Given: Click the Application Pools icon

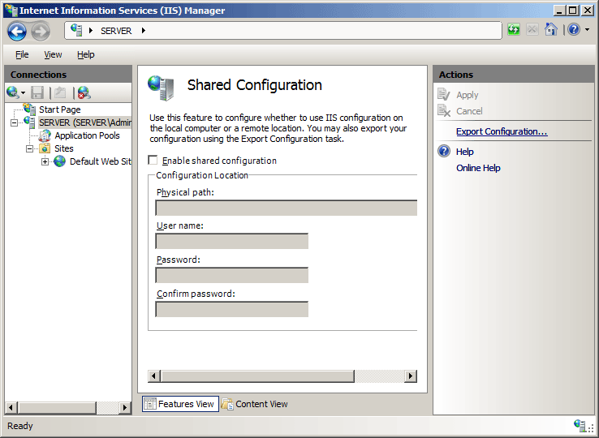Looking at the screenshot, I should click(x=45, y=135).
